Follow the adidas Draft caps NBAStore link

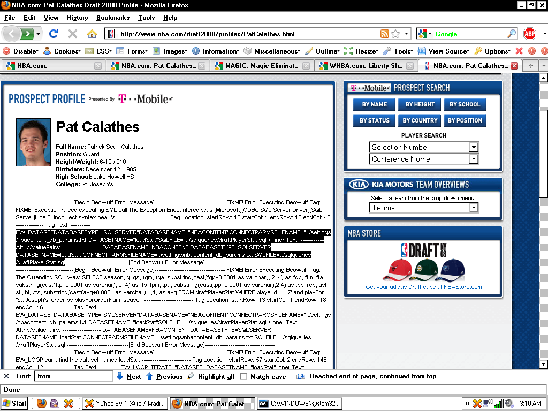pos(424,287)
